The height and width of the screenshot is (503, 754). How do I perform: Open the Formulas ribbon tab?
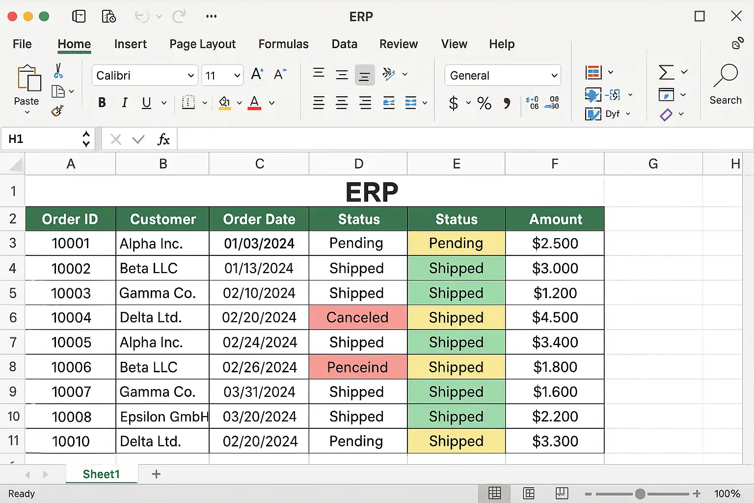tap(283, 44)
